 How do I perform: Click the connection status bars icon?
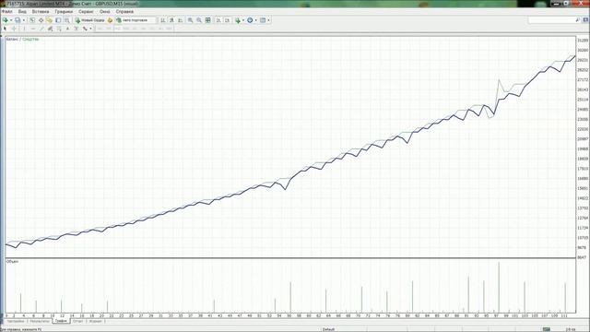[x=547, y=329]
